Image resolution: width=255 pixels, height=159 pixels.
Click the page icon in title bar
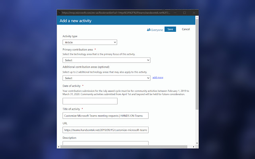pyautogui.click(x=59, y=13)
